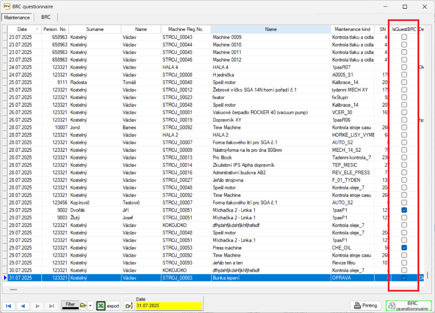Click the Printing button

tap(366, 306)
